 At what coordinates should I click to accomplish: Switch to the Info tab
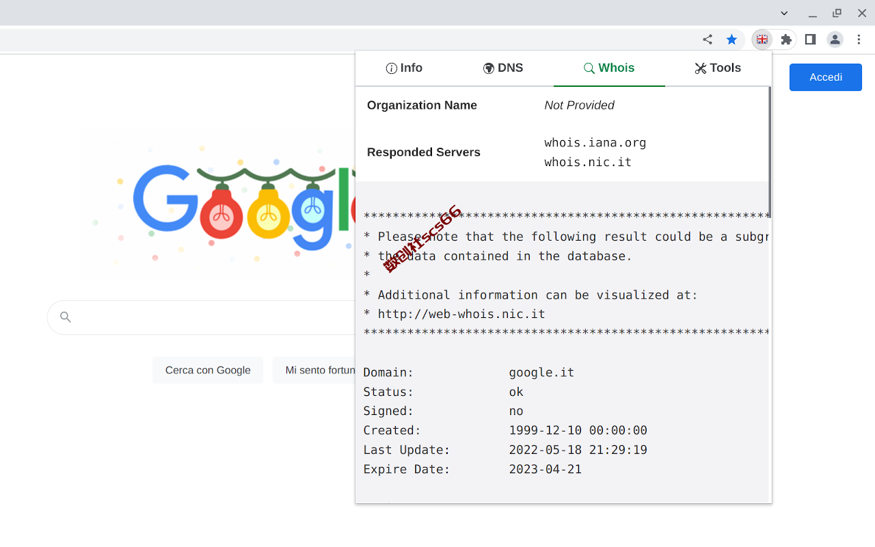pyautogui.click(x=404, y=68)
